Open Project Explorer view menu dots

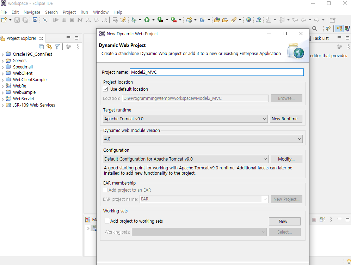[x=78, y=47]
